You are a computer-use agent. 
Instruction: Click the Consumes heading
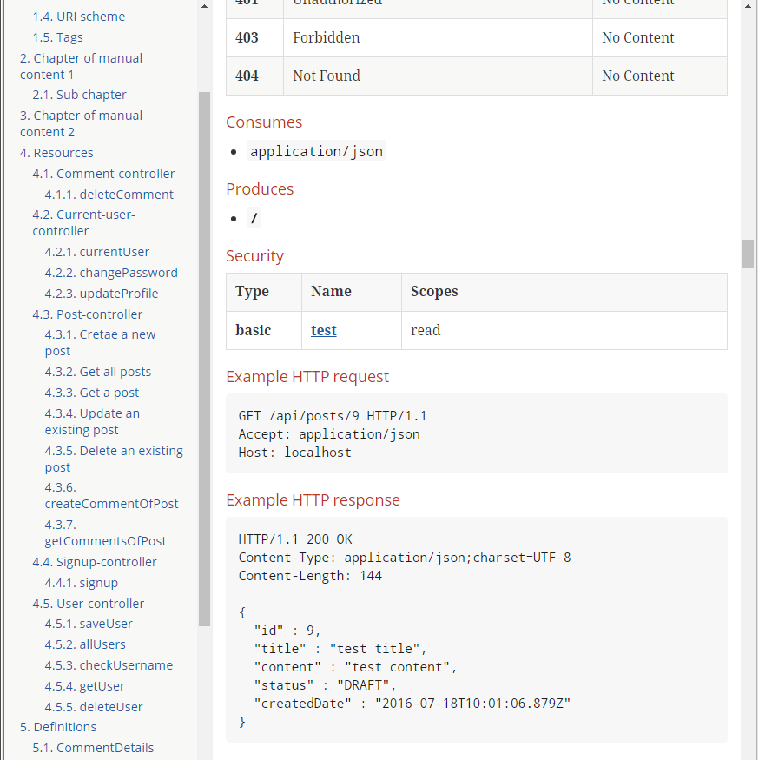[264, 122]
